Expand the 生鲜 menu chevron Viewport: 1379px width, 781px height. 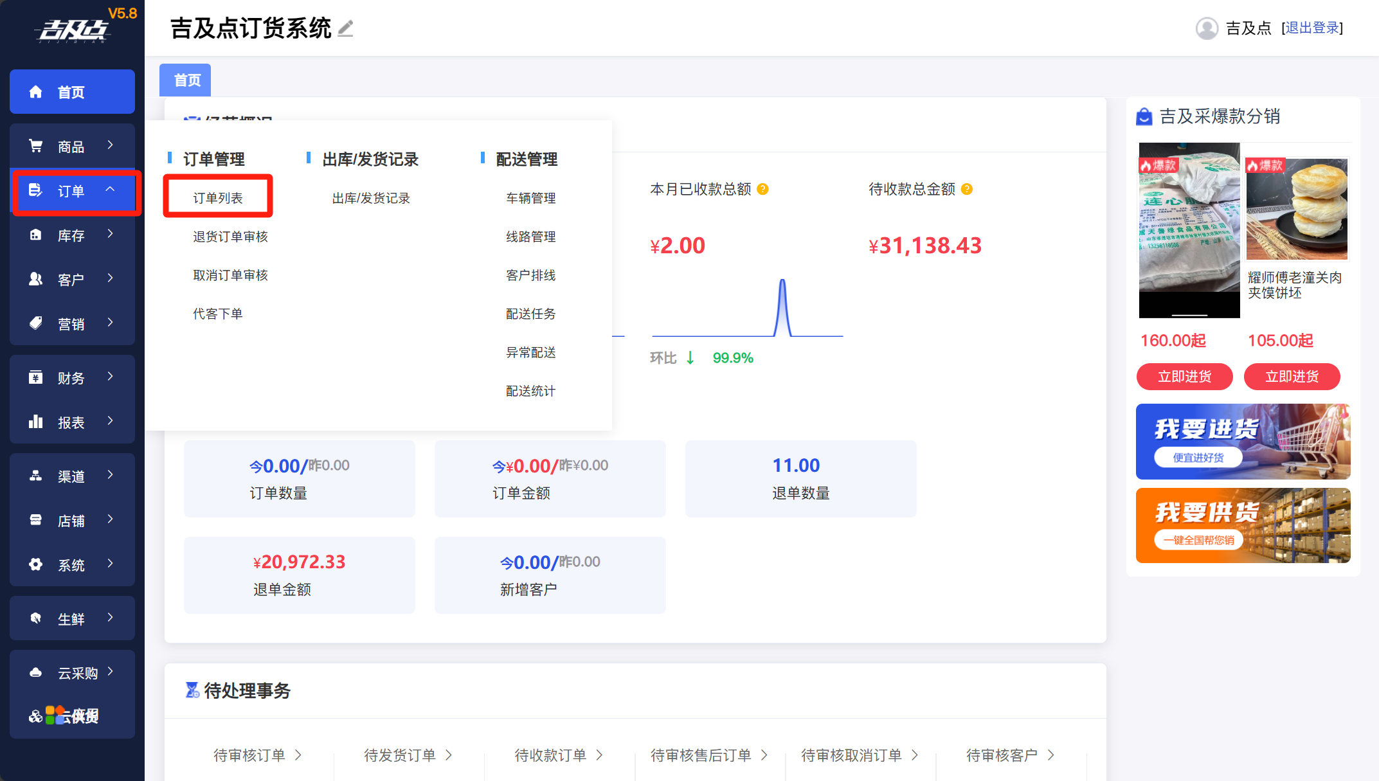pos(111,618)
